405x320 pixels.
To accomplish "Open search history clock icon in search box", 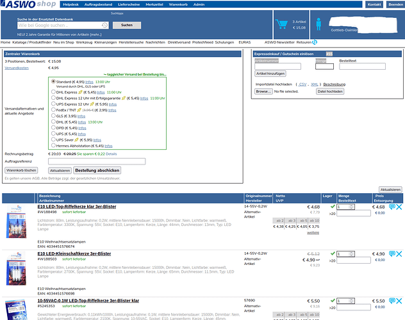I will [105, 25].
